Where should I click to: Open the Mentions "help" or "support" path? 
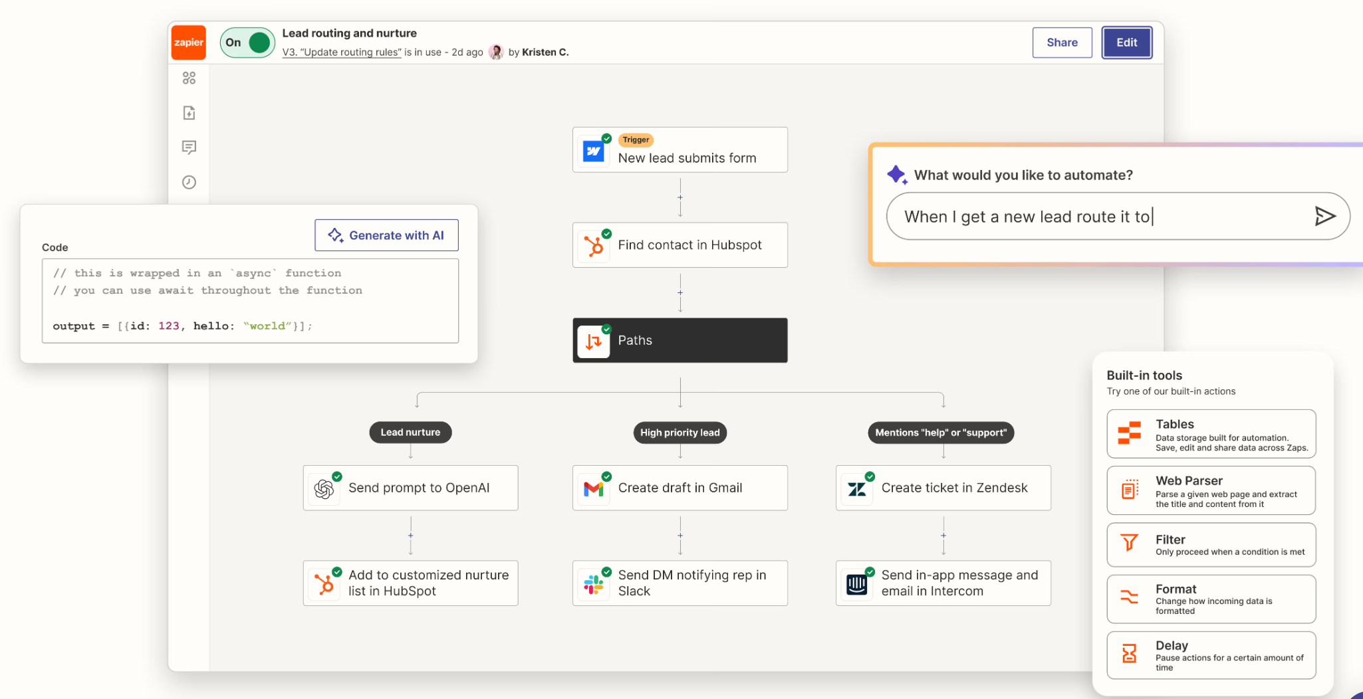941,433
